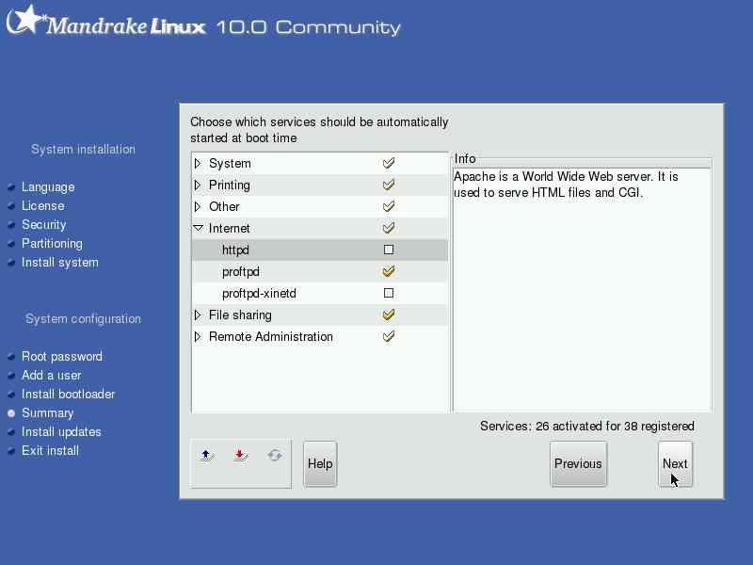
Task: Uncheck the proftpd service checkbox
Action: 389,271
